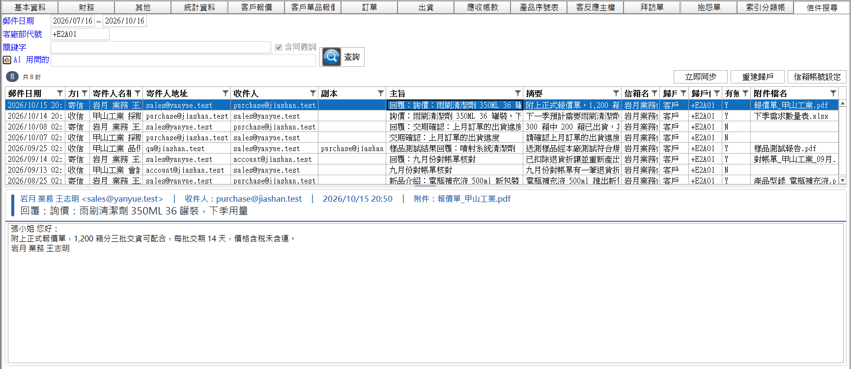Click the blue 郵件日期 label link
The image size is (851, 369).
(19, 21)
